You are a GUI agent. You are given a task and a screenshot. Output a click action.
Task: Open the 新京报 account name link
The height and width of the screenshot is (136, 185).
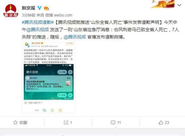29,8
